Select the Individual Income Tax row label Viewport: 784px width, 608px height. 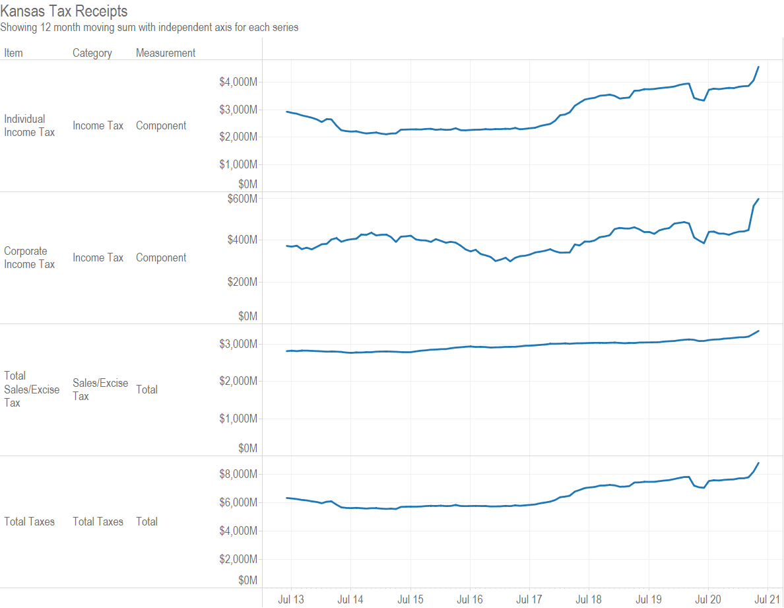(x=29, y=125)
